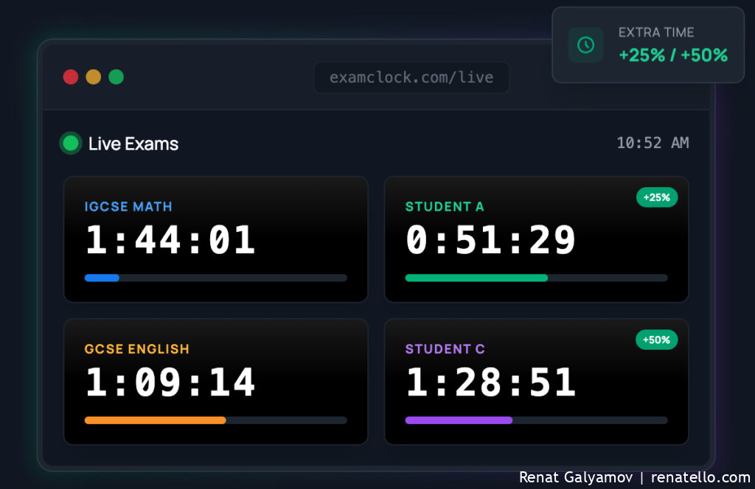Open the GCSE ENGLISH exam label
Viewport: 755px width, 489px height.
pyautogui.click(x=136, y=349)
